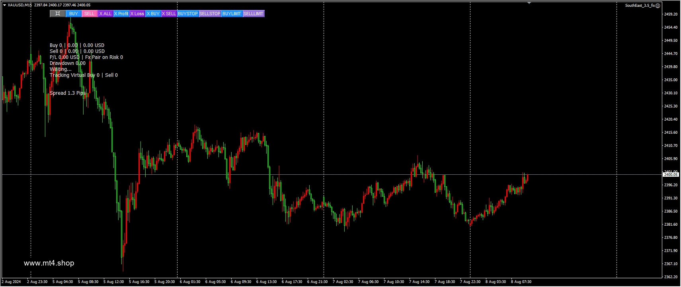Viewport: 681px width, 287px height.
Task: Click the 2420.40 price scale label
Action: [x=671, y=119]
